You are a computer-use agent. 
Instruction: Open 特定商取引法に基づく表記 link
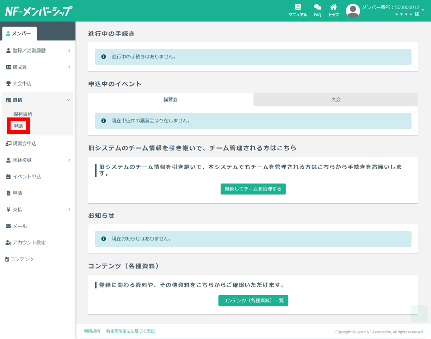130,331
